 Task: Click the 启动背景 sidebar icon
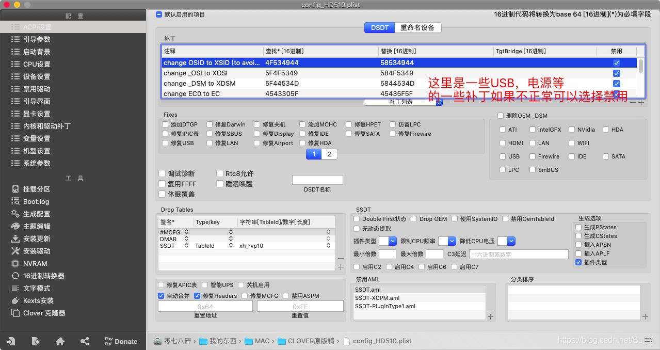click(15, 52)
